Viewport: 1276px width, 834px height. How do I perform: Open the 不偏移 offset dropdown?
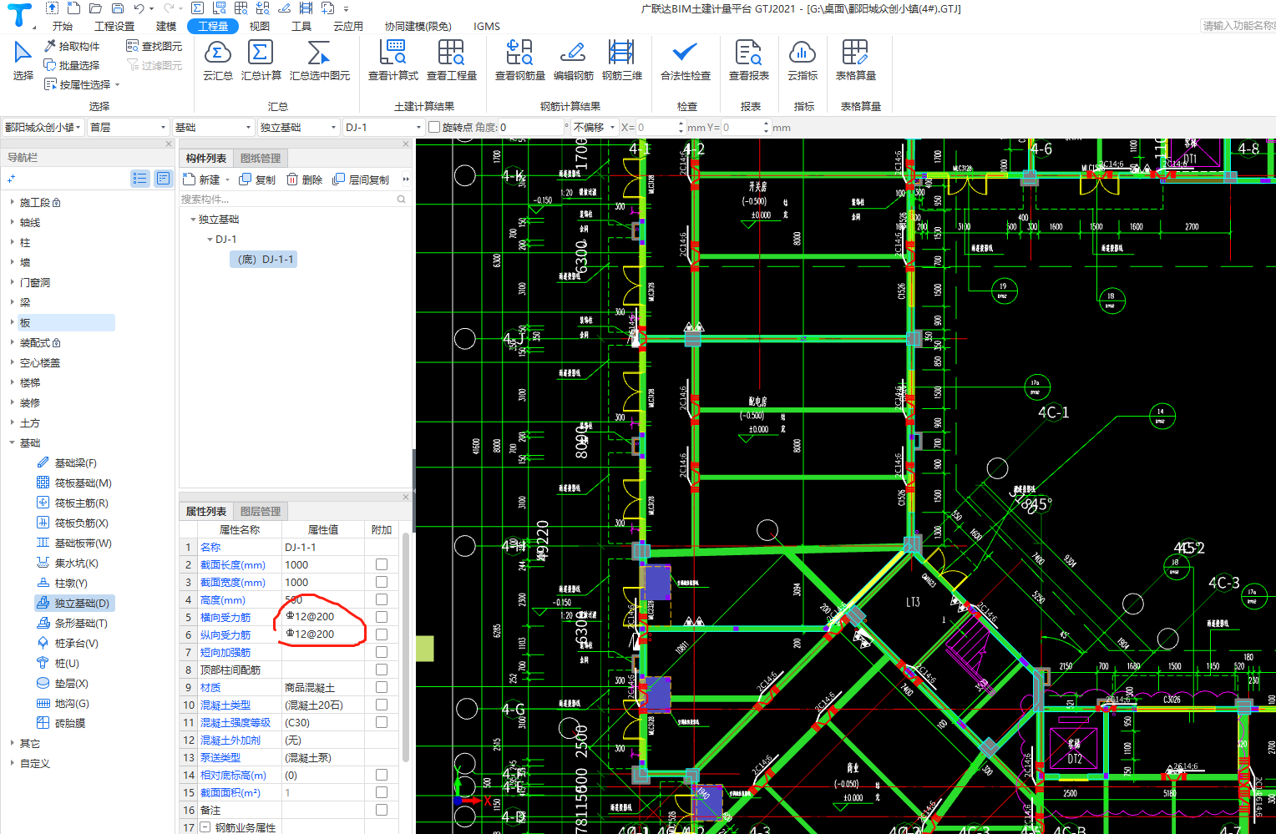pos(594,127)
